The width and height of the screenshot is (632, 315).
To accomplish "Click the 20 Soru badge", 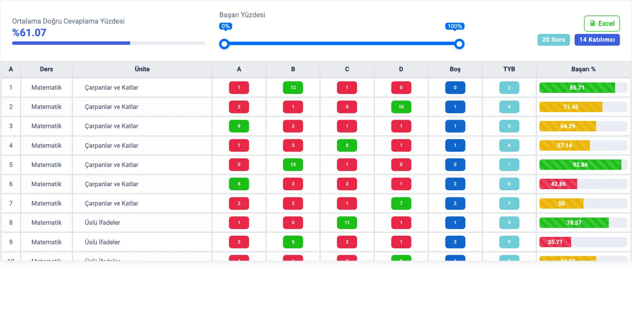I will point(553,39).
